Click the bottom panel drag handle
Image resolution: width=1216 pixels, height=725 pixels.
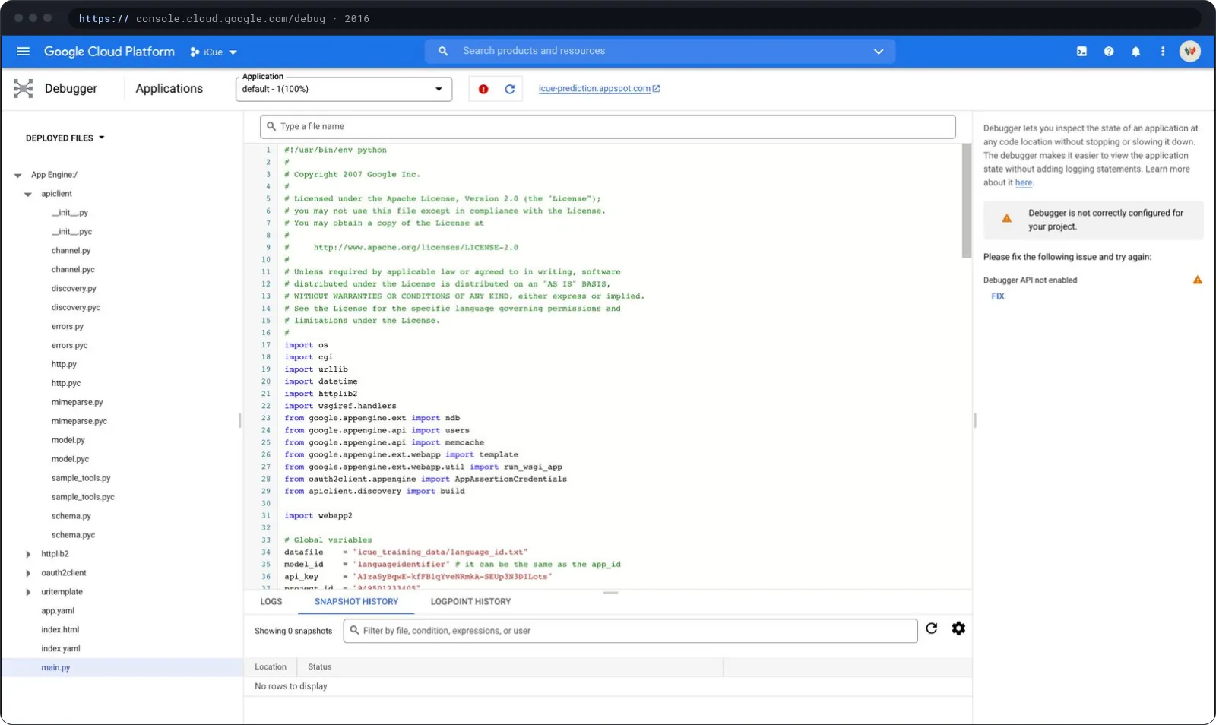coord(611,593)
